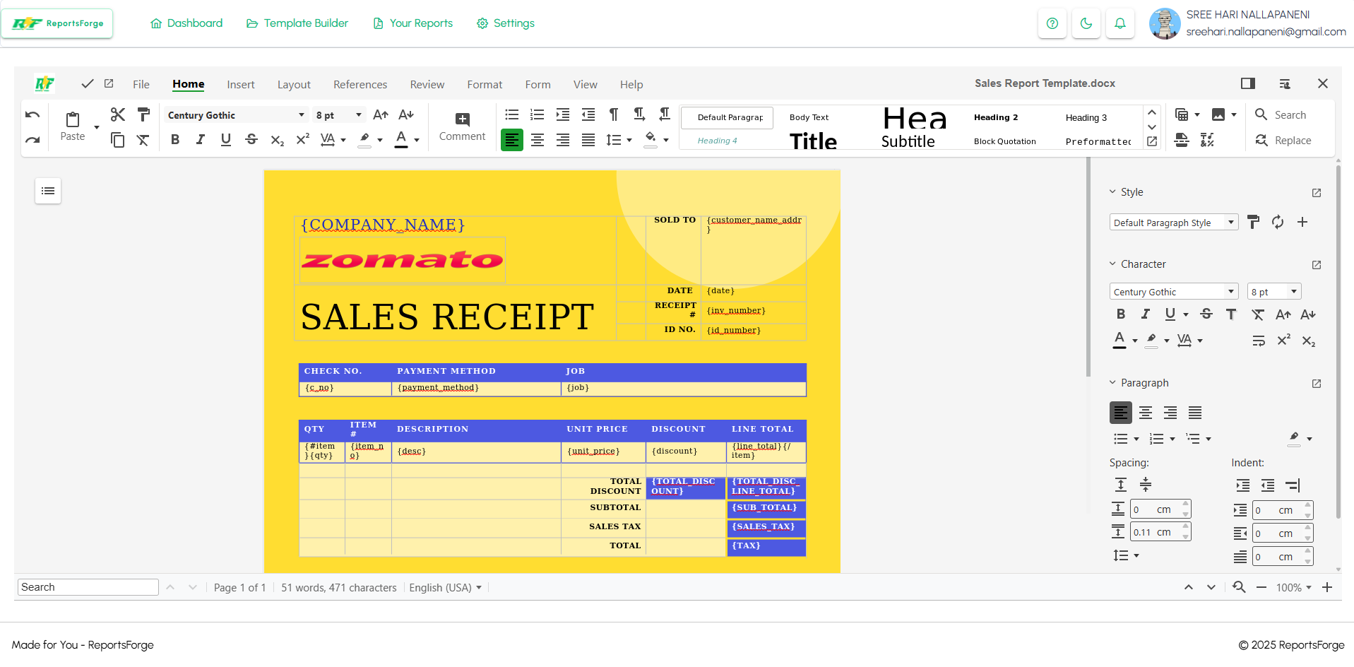Click the Cut scissors icon
This screenshot has height=667, width=1354.
pyautogui.click(x=118, y=114)
